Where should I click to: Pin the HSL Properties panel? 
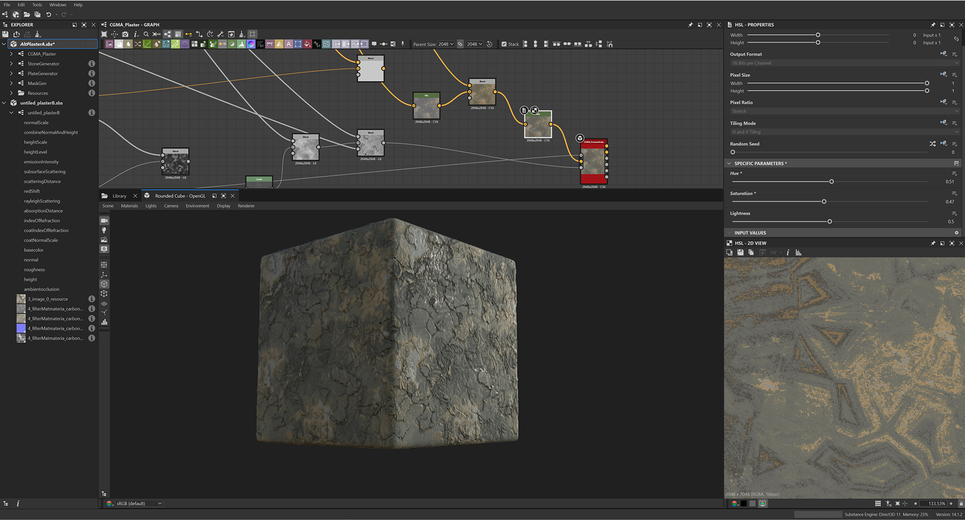coord(933,25)
